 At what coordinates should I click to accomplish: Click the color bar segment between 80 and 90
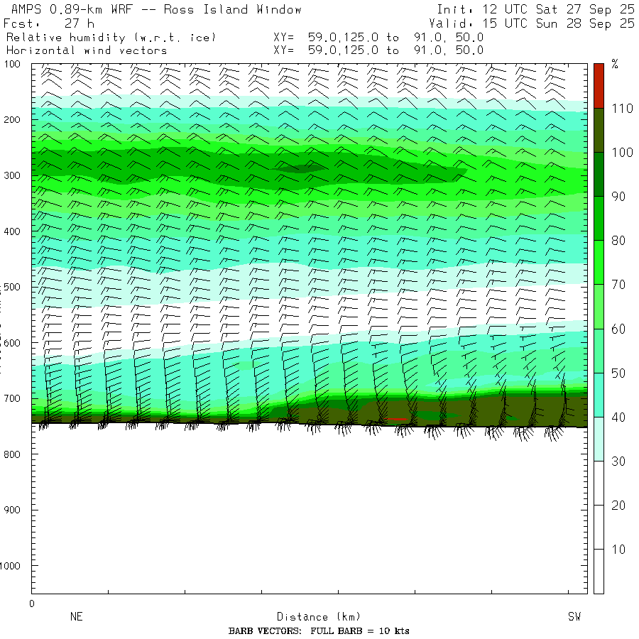599,219
